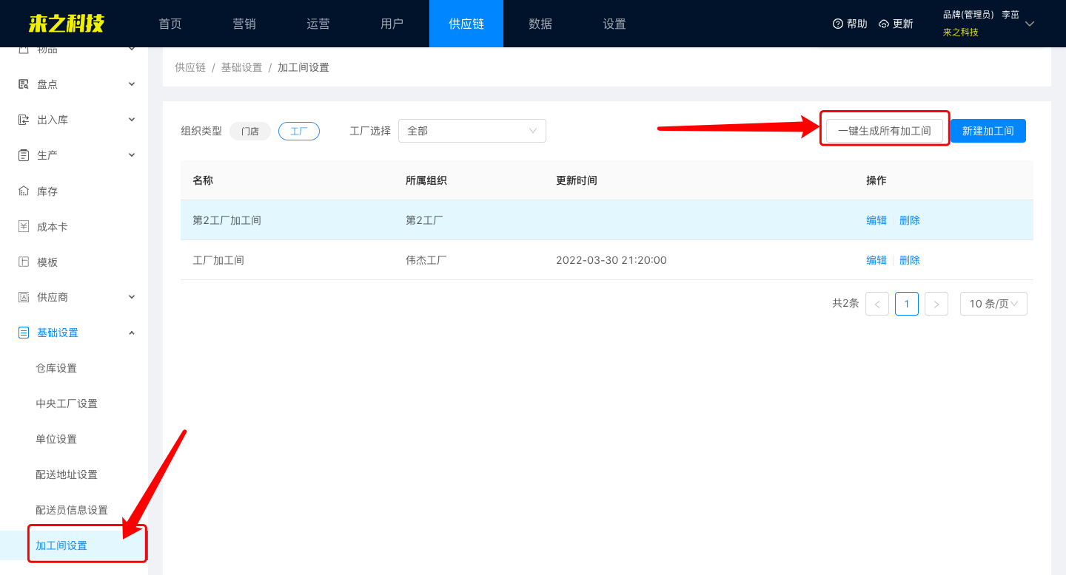Viewport: 1066px width, 575px height.
Task: Go to next page arrow
Action: (936, 304)
